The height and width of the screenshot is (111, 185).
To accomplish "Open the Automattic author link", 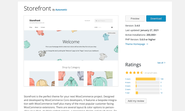I will [x=61, y=10].
